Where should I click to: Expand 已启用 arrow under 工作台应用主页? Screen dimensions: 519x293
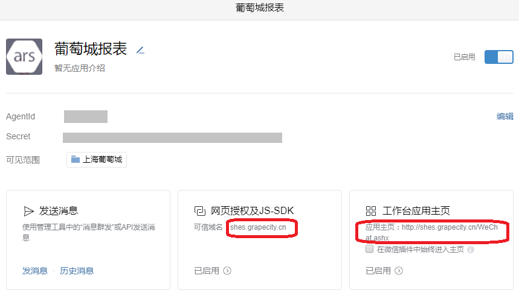(399, 271)
